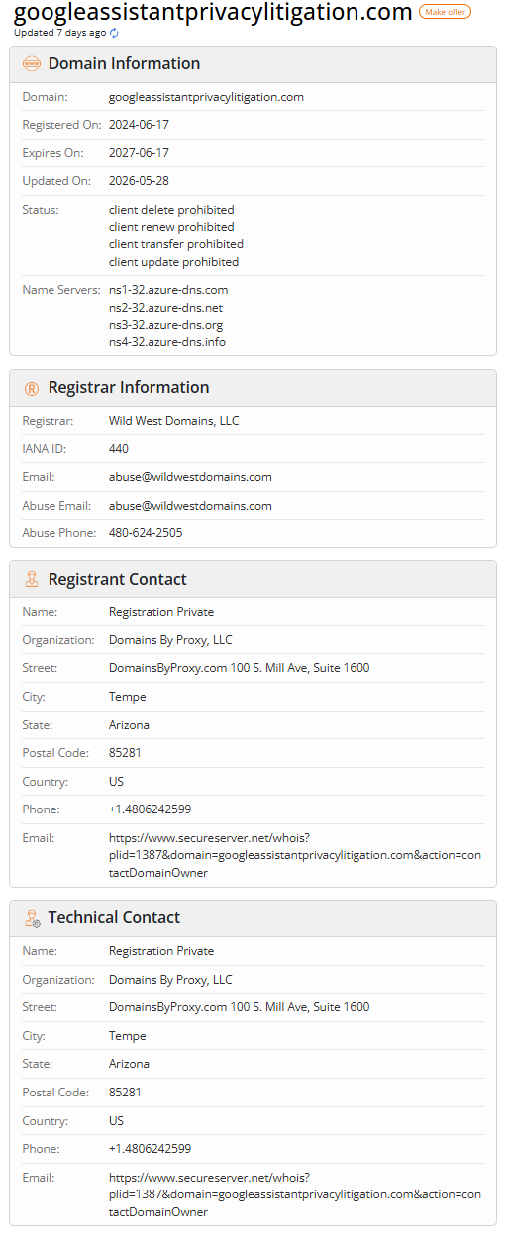The height and width of the screenshot is (1238, 508).
Task: Click the client transfer prohibited status
Action: coord(176,244)
